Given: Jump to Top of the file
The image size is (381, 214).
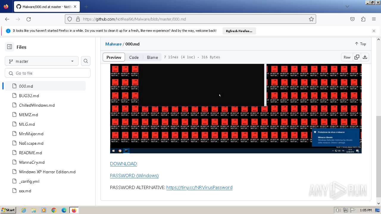Looking at the screenshot, I should click(360, 44).
